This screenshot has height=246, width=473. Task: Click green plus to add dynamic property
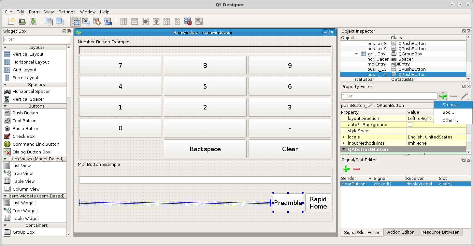tap(443, 96)
